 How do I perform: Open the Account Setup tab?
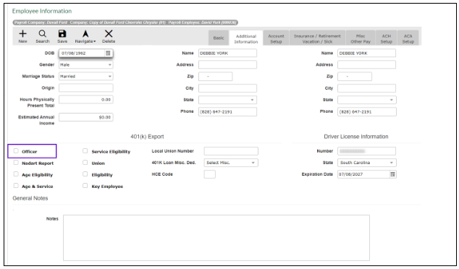pyautogui.click(x=276, y=38)
